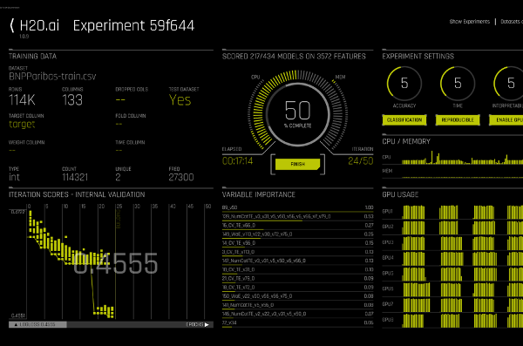The height and width of the screenshot is (346, 523).
Task: Click the back chevron beside H2O.ai
Action: coord(12,25)
